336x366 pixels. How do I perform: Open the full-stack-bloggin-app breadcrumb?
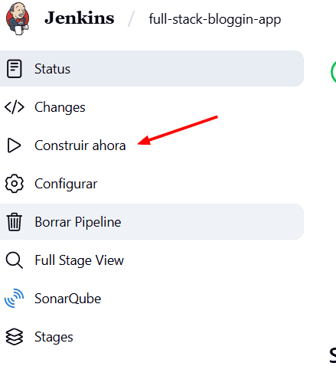tap(215, 19)
